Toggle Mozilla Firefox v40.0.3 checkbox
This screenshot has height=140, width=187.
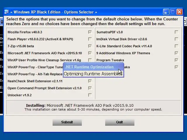point(90,32)
